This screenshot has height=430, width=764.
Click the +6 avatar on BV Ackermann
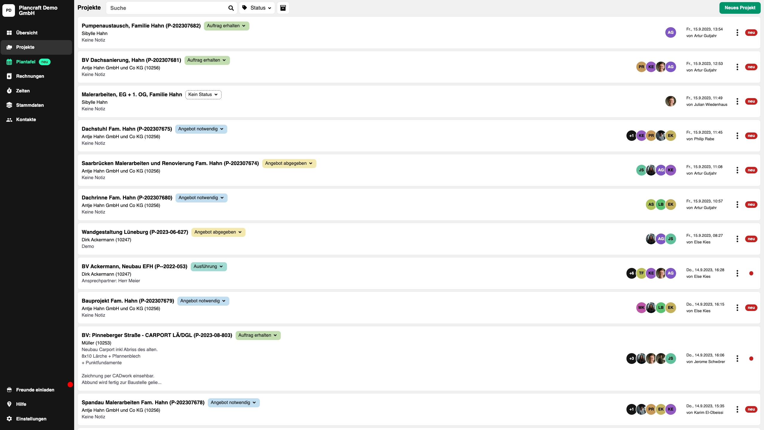(x=631, y=273)
